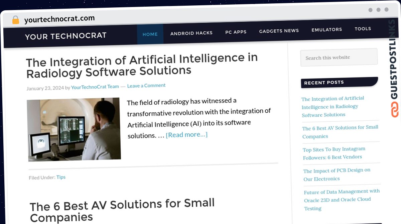401x224 pixels.
Task: Open the Android Hacks menu
Action: 191,33
